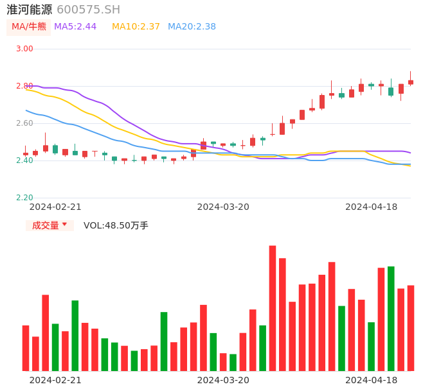Click the 2024-02-21 date under volume chart
Image resolution: width=441 pixels, height=389 pixels.
coord(55,380)
